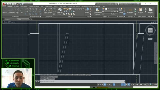
Task: Click Копирование свойств match properties
Action: point(98,11)
